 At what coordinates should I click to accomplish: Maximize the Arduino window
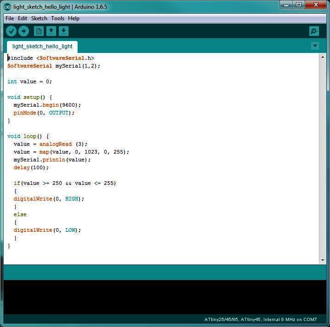(x=298, y=5)
